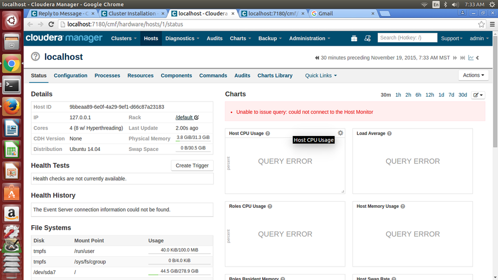498x280 pixels.
Task: Open running commands icon in navbar
Action: [x=367, y=38]
